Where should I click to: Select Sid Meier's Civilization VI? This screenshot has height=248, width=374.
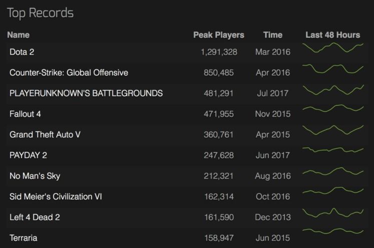[56, 197]
